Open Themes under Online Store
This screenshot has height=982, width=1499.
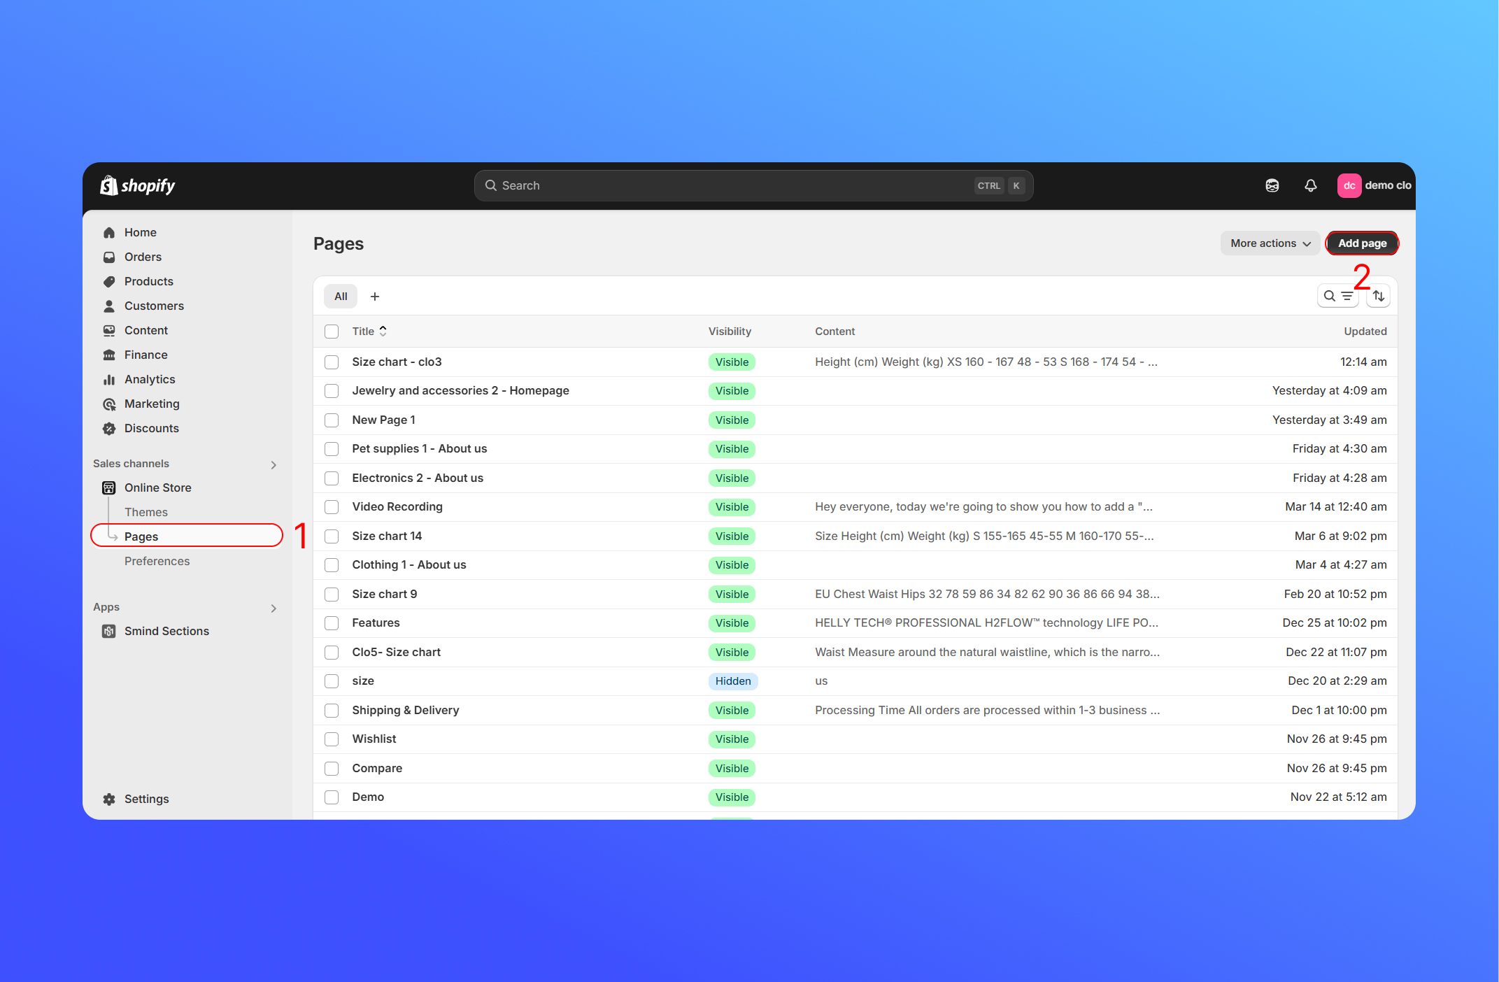[x=145, y=512]
